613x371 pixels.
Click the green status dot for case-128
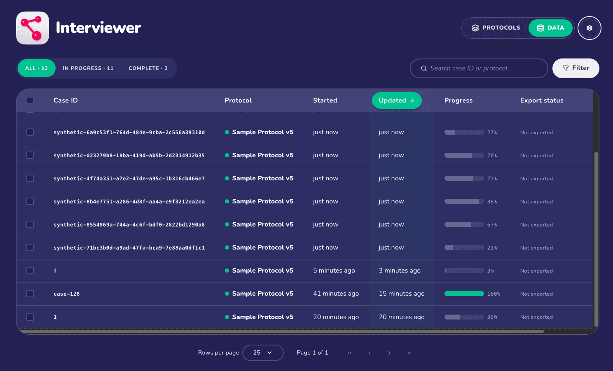tap(227, 294)
